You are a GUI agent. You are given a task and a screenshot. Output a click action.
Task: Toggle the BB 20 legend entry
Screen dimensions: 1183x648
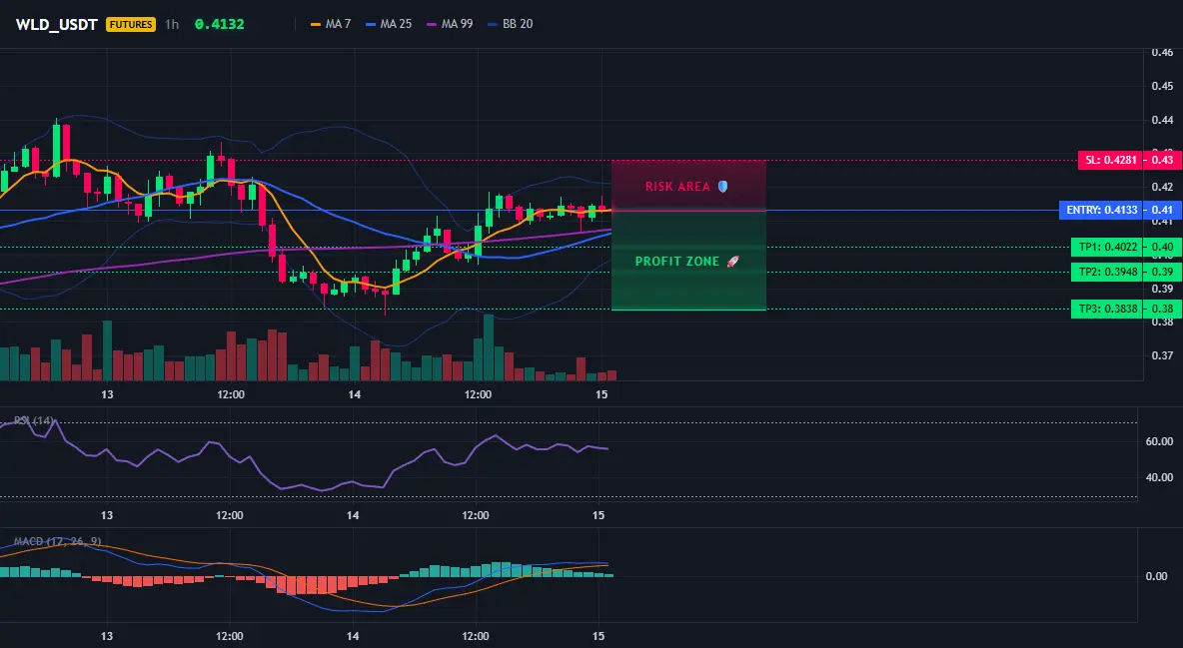tap(510, 24)
